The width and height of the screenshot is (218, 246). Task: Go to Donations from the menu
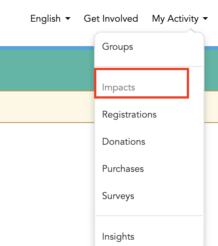[x=123, y=142]
